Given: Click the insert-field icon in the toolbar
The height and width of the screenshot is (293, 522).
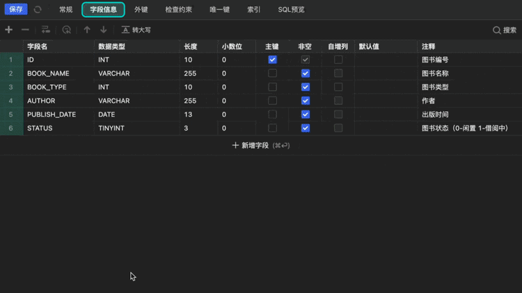Looking at the screenshot, I should tap(46, 30).
